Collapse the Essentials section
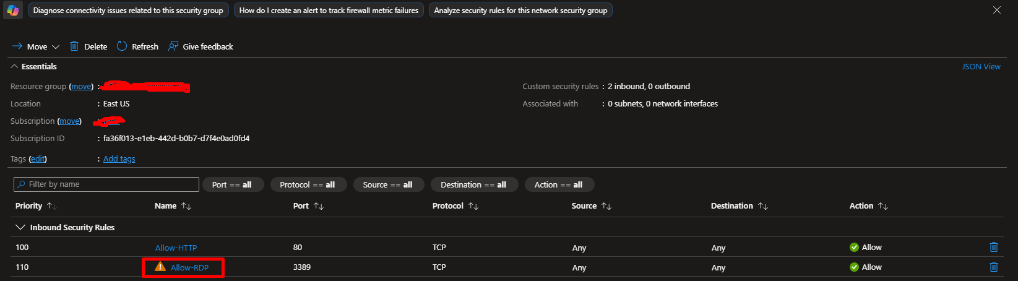This screenshot has height=281, width=1018. coord(33,66)
